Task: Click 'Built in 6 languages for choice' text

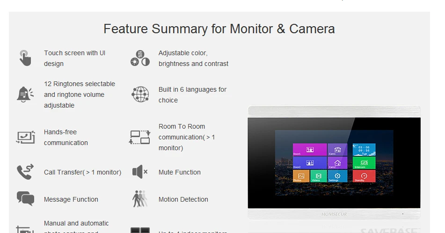Action: pyautogui.click(x=192, y=95)
